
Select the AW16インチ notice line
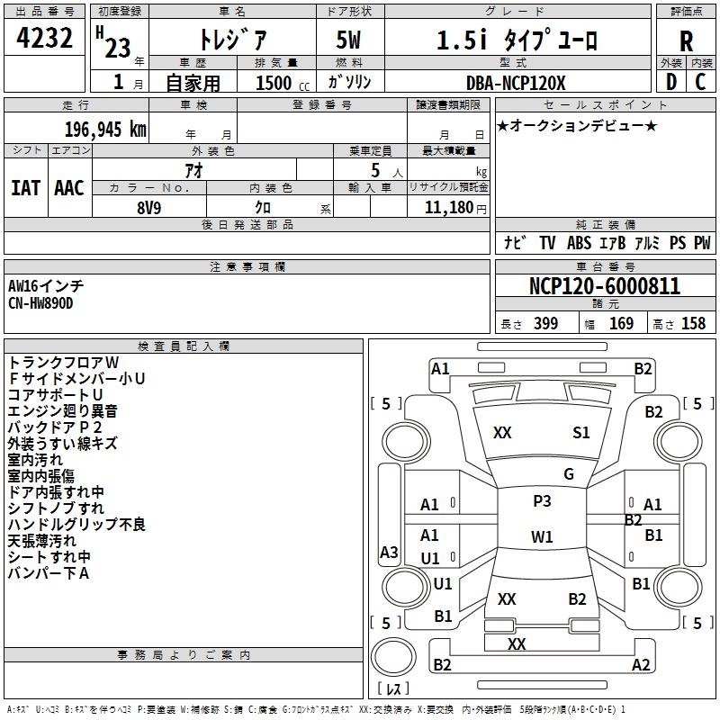(x=46, y=286)
